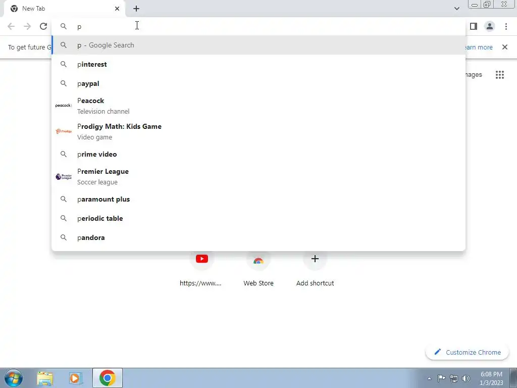Choose the pinterest suggestion
This screenshot has height=388, width=517.
[x=258, y=64]
